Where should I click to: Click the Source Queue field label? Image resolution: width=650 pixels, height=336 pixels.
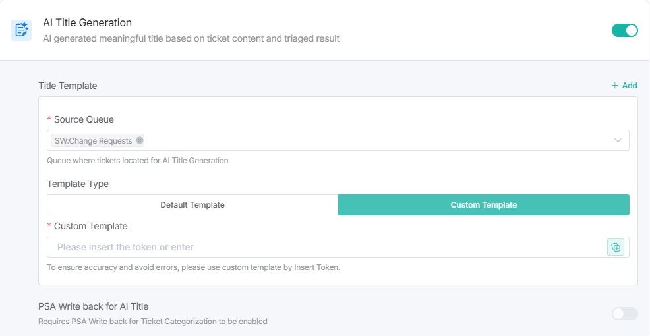point(84,119)
